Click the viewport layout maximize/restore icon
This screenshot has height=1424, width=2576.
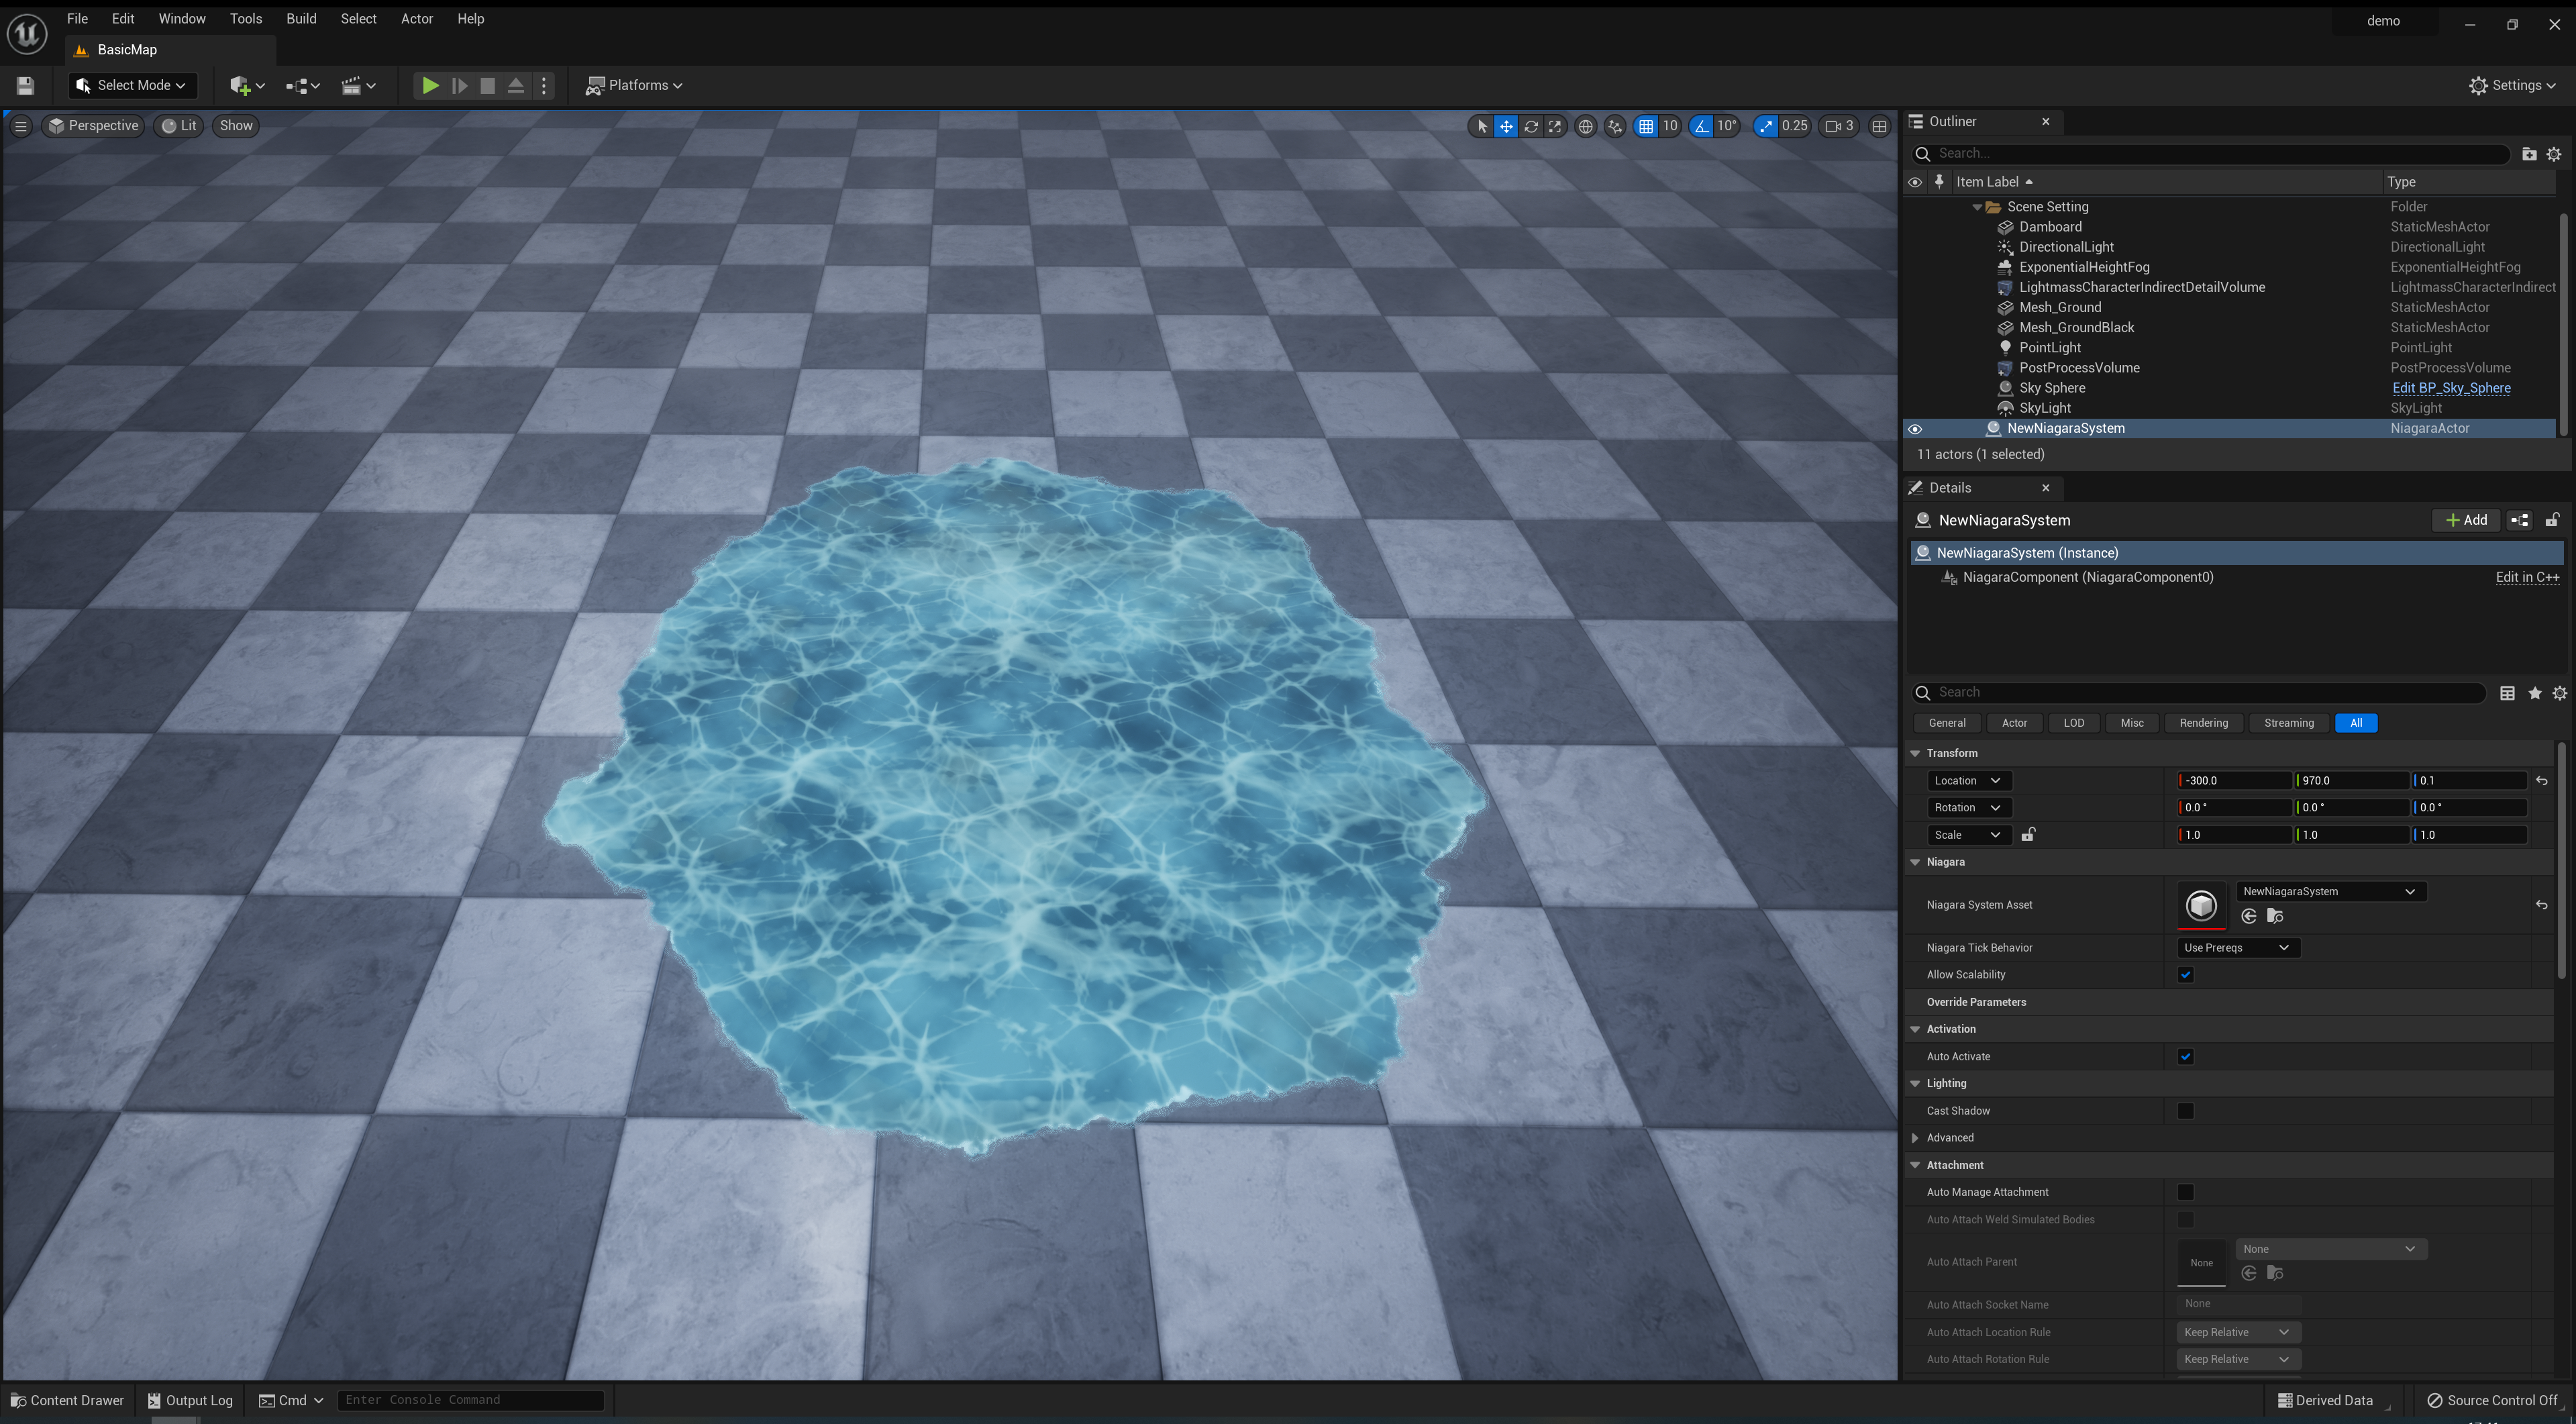pos(1880,126)
